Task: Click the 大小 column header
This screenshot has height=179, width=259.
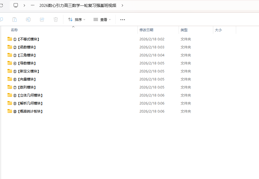Action: (x=218, y=30)
